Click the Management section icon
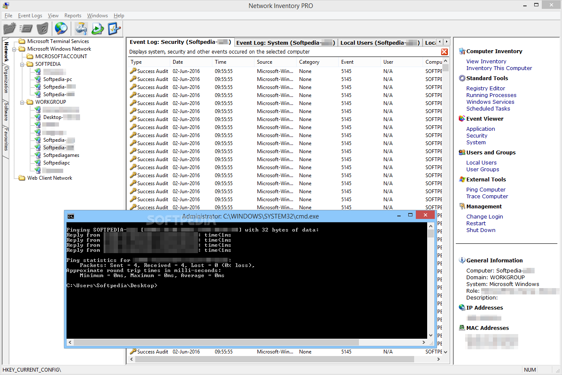The image size is (562, 375). (x=462, y=206)
